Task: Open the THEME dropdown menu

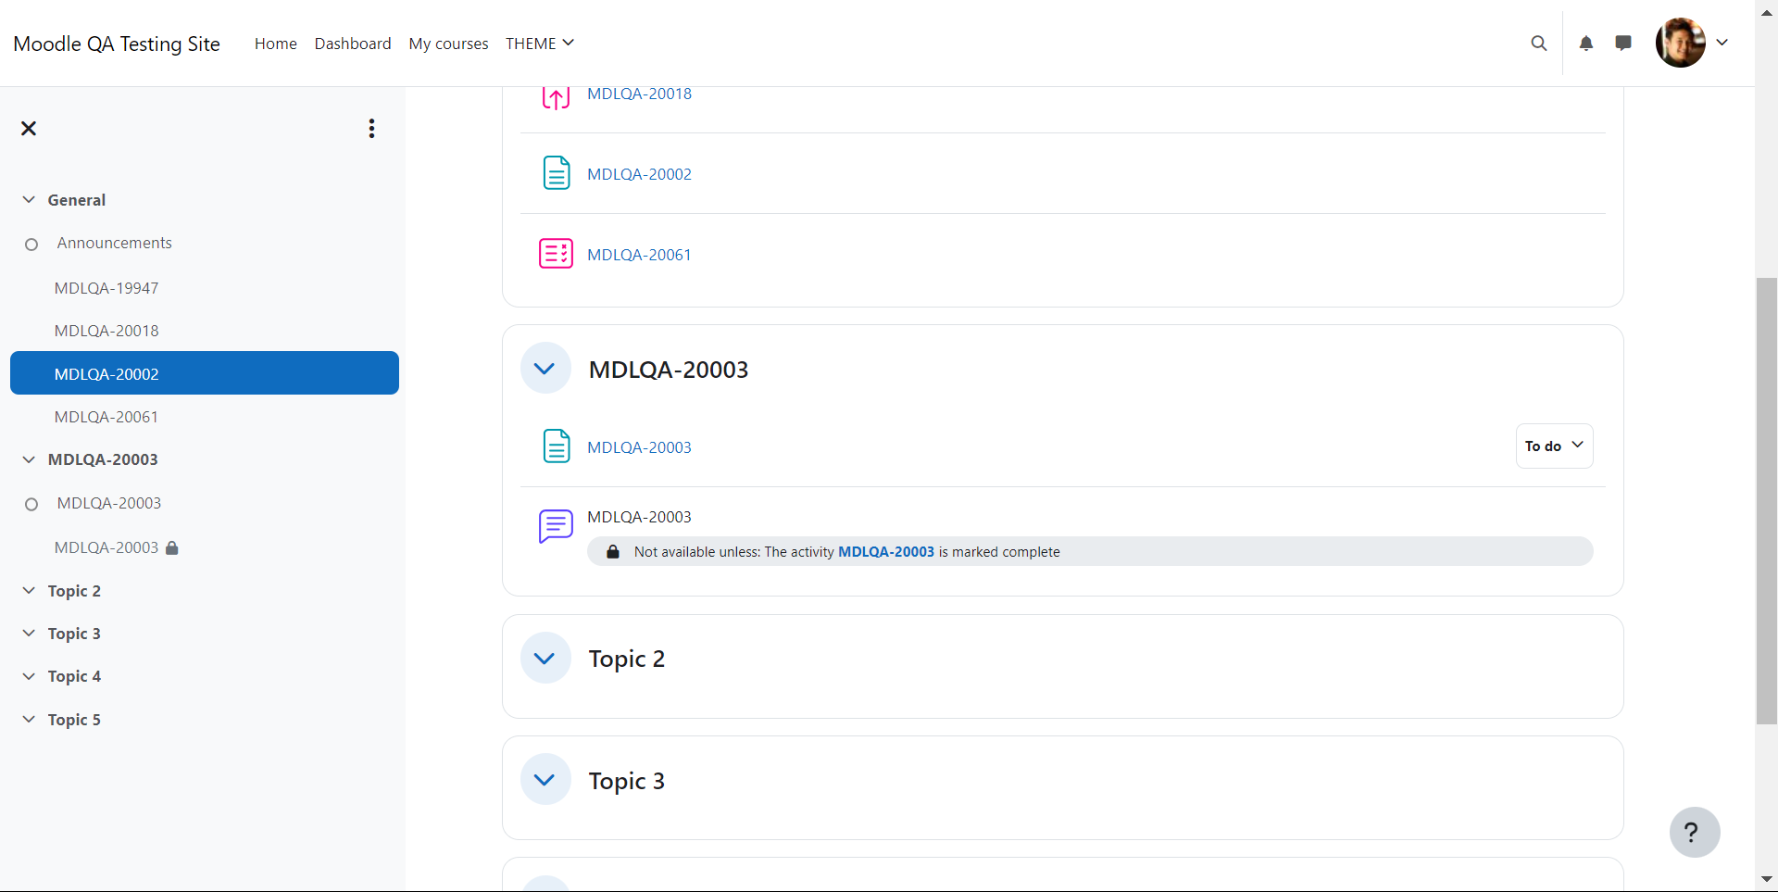Action: (x=540, y=44)
